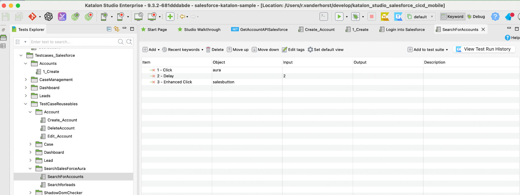Switch to the Studio Walkthrough tab
Image resolution: width=520 pixels, height=195 pixels.
click(199, 29)
